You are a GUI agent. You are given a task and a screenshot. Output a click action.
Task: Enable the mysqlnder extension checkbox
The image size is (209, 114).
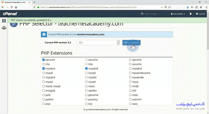(130, 77)
